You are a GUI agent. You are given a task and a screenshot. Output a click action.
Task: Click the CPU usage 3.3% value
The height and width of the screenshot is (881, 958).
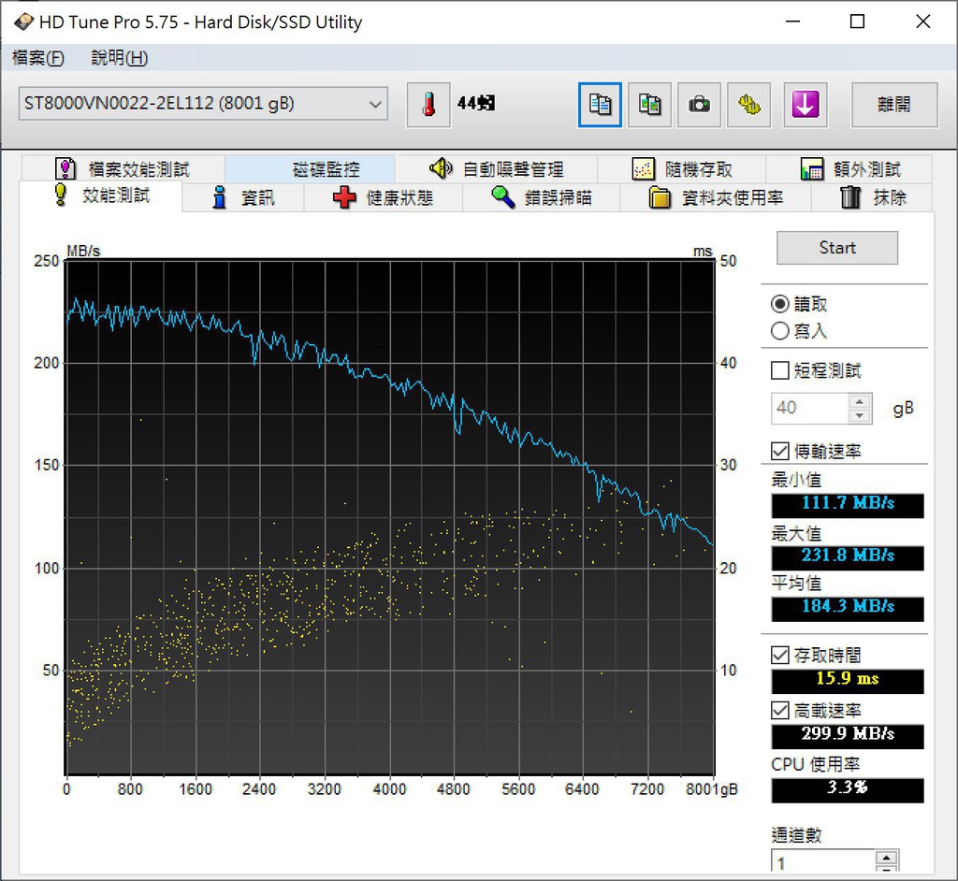848,788
